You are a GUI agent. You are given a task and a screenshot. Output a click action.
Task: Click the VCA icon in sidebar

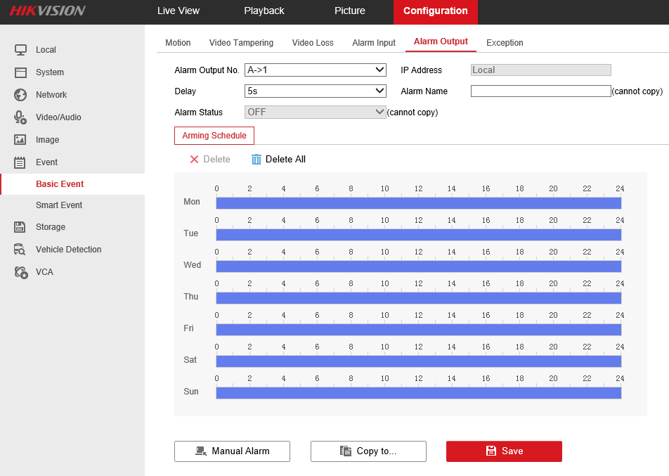coord(20,272)
